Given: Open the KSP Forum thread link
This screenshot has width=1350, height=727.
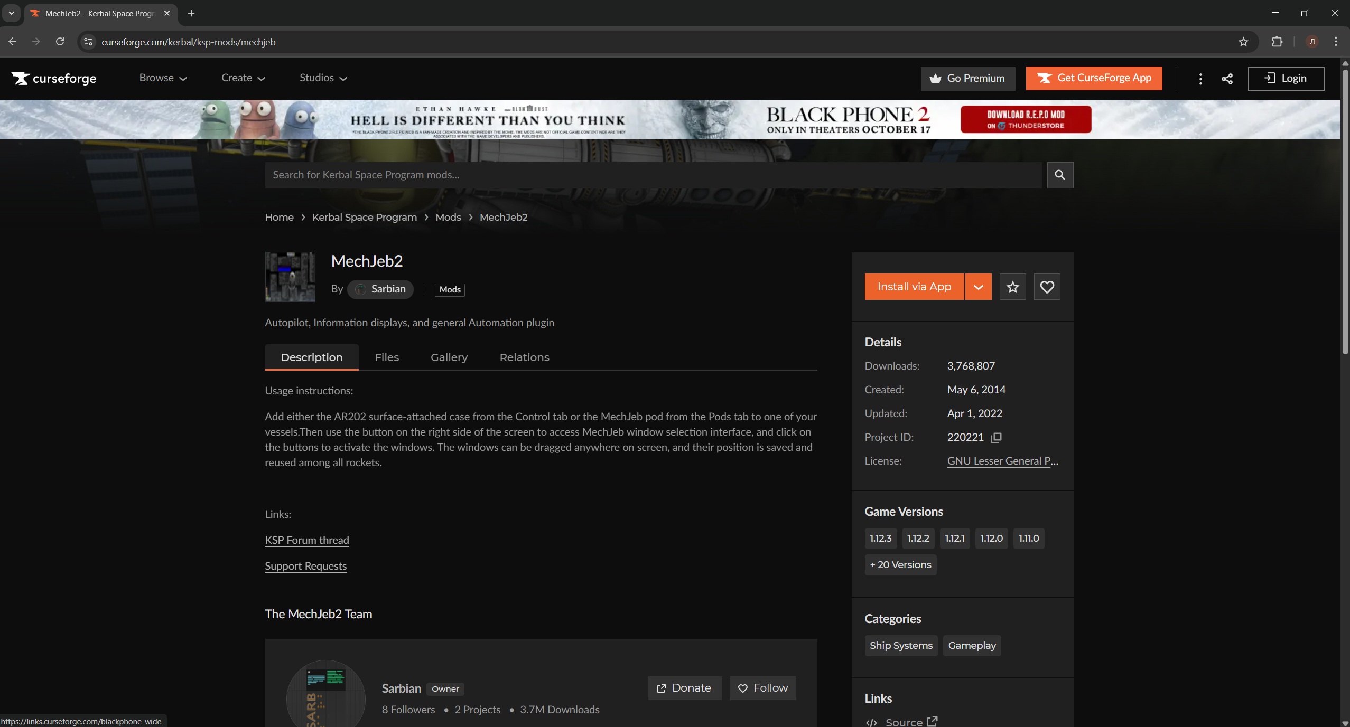Looking at the screenshot, I should (307, 540).
